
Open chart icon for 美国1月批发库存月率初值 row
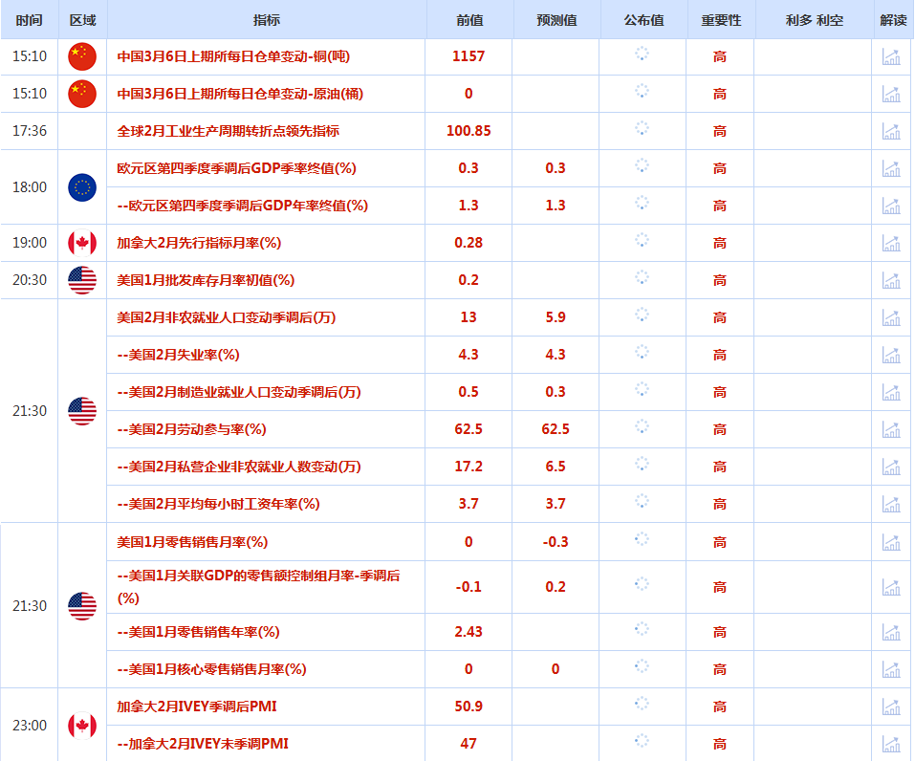[x=891, y=280]
